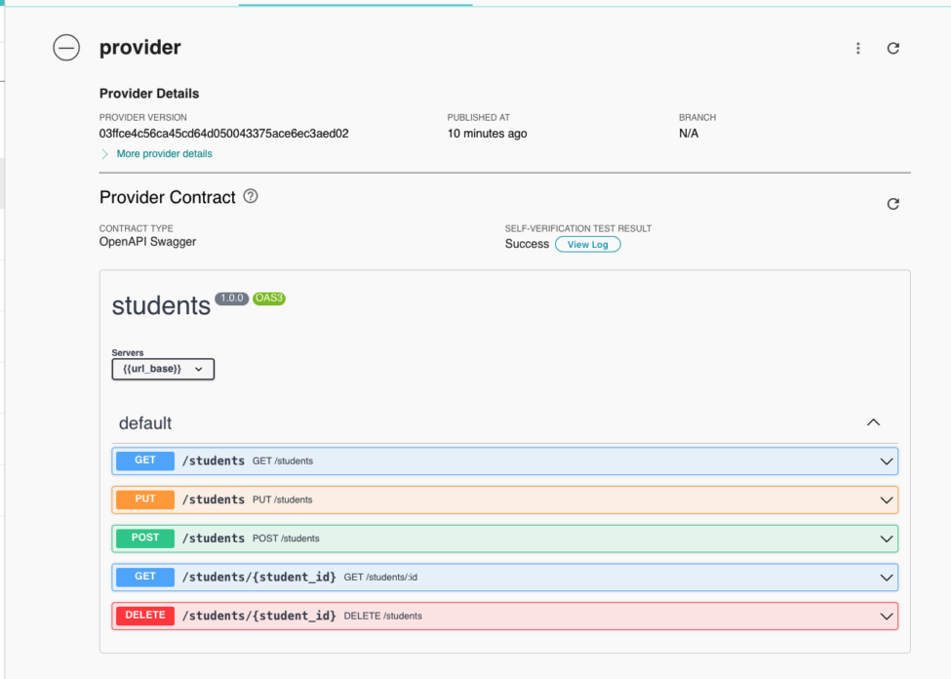The width and height of the screenshot is (951, 679).
Task: Click the View Log button
Action: click(587, 244)
